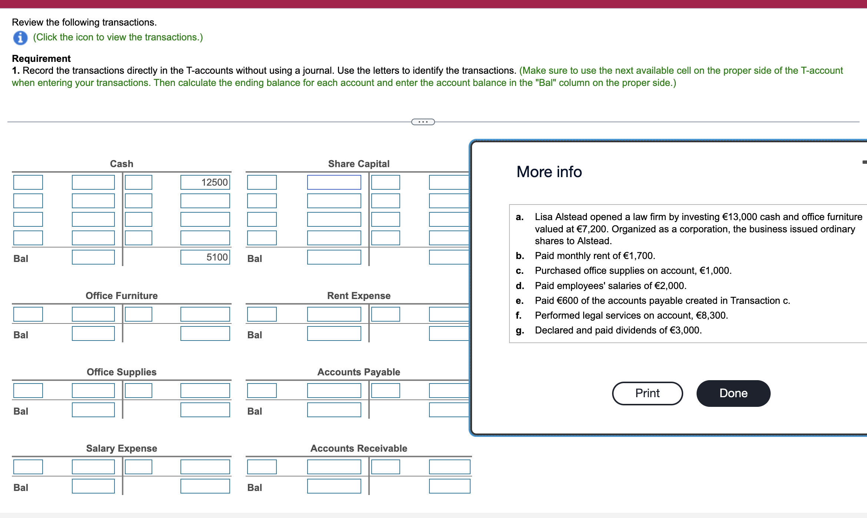867x518 pixels.
Task: Select the Accounts Receivable debit amount cell
Action: point(334,467)
